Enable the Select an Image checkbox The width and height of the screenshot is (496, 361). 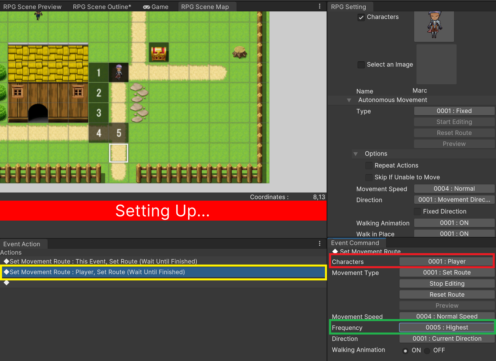point(361,65)
